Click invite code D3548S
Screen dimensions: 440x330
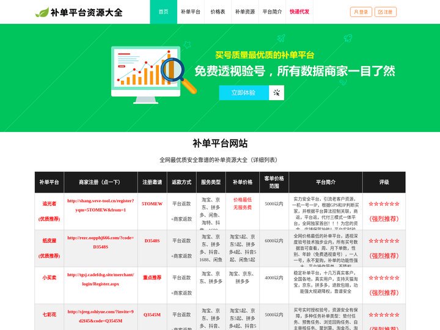pos(152,241)
